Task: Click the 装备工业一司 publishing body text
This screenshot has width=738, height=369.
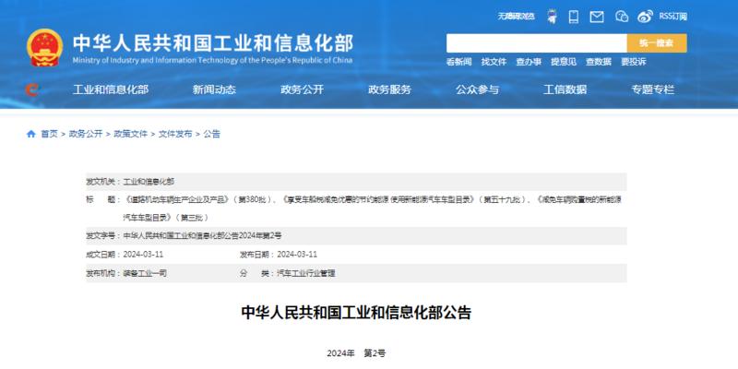Action: click(x=145, y=273)
